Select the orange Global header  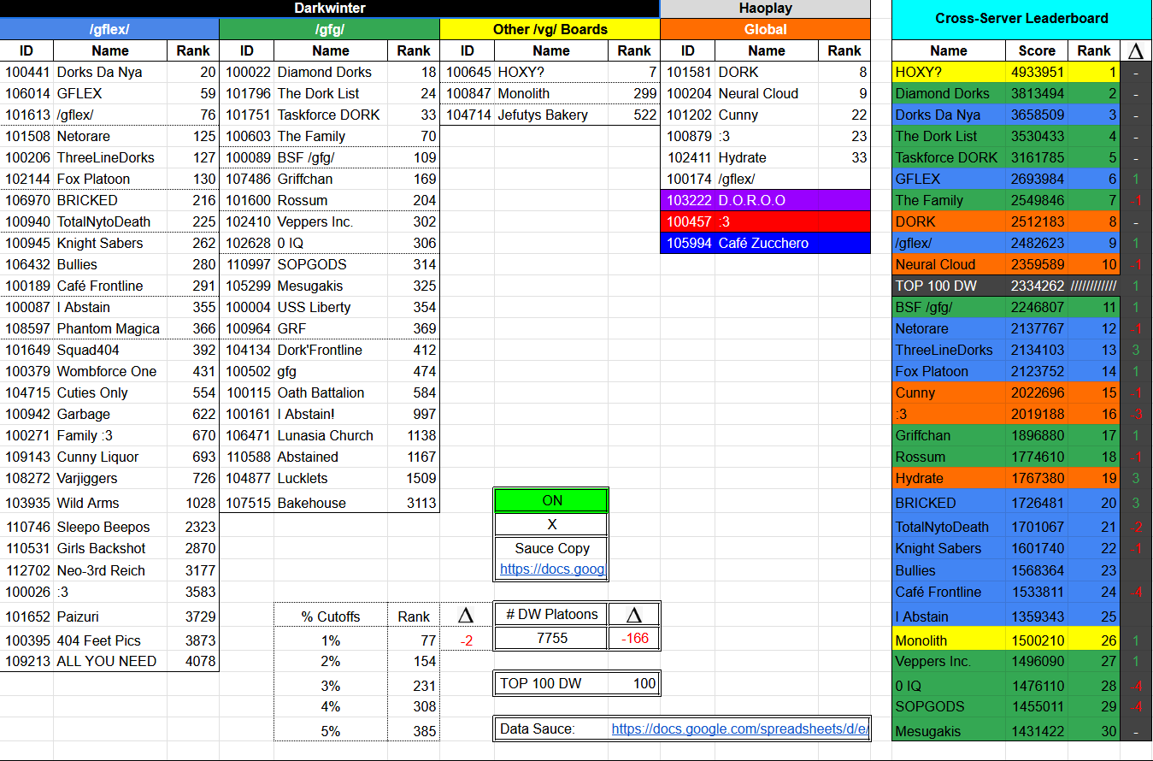coord(765,29)
